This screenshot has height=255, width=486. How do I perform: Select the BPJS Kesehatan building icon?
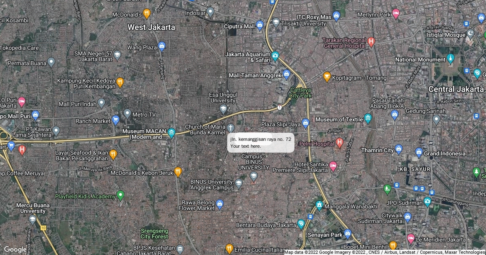(x=180, y=249)
